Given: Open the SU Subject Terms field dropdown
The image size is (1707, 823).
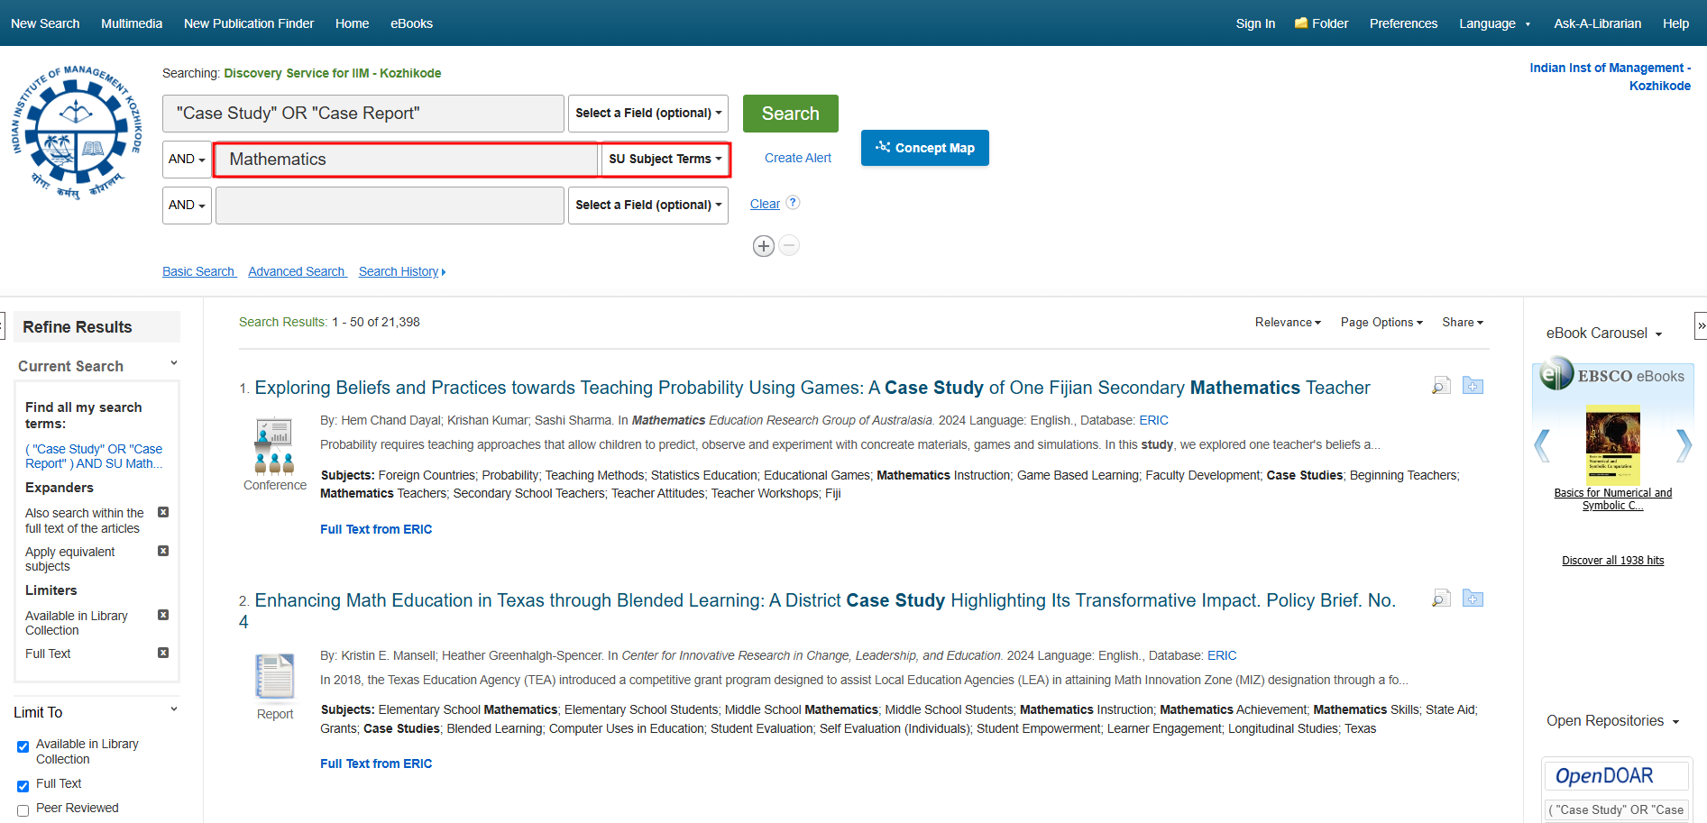Looking at the screenshot, I should click(x=665, y=160).
